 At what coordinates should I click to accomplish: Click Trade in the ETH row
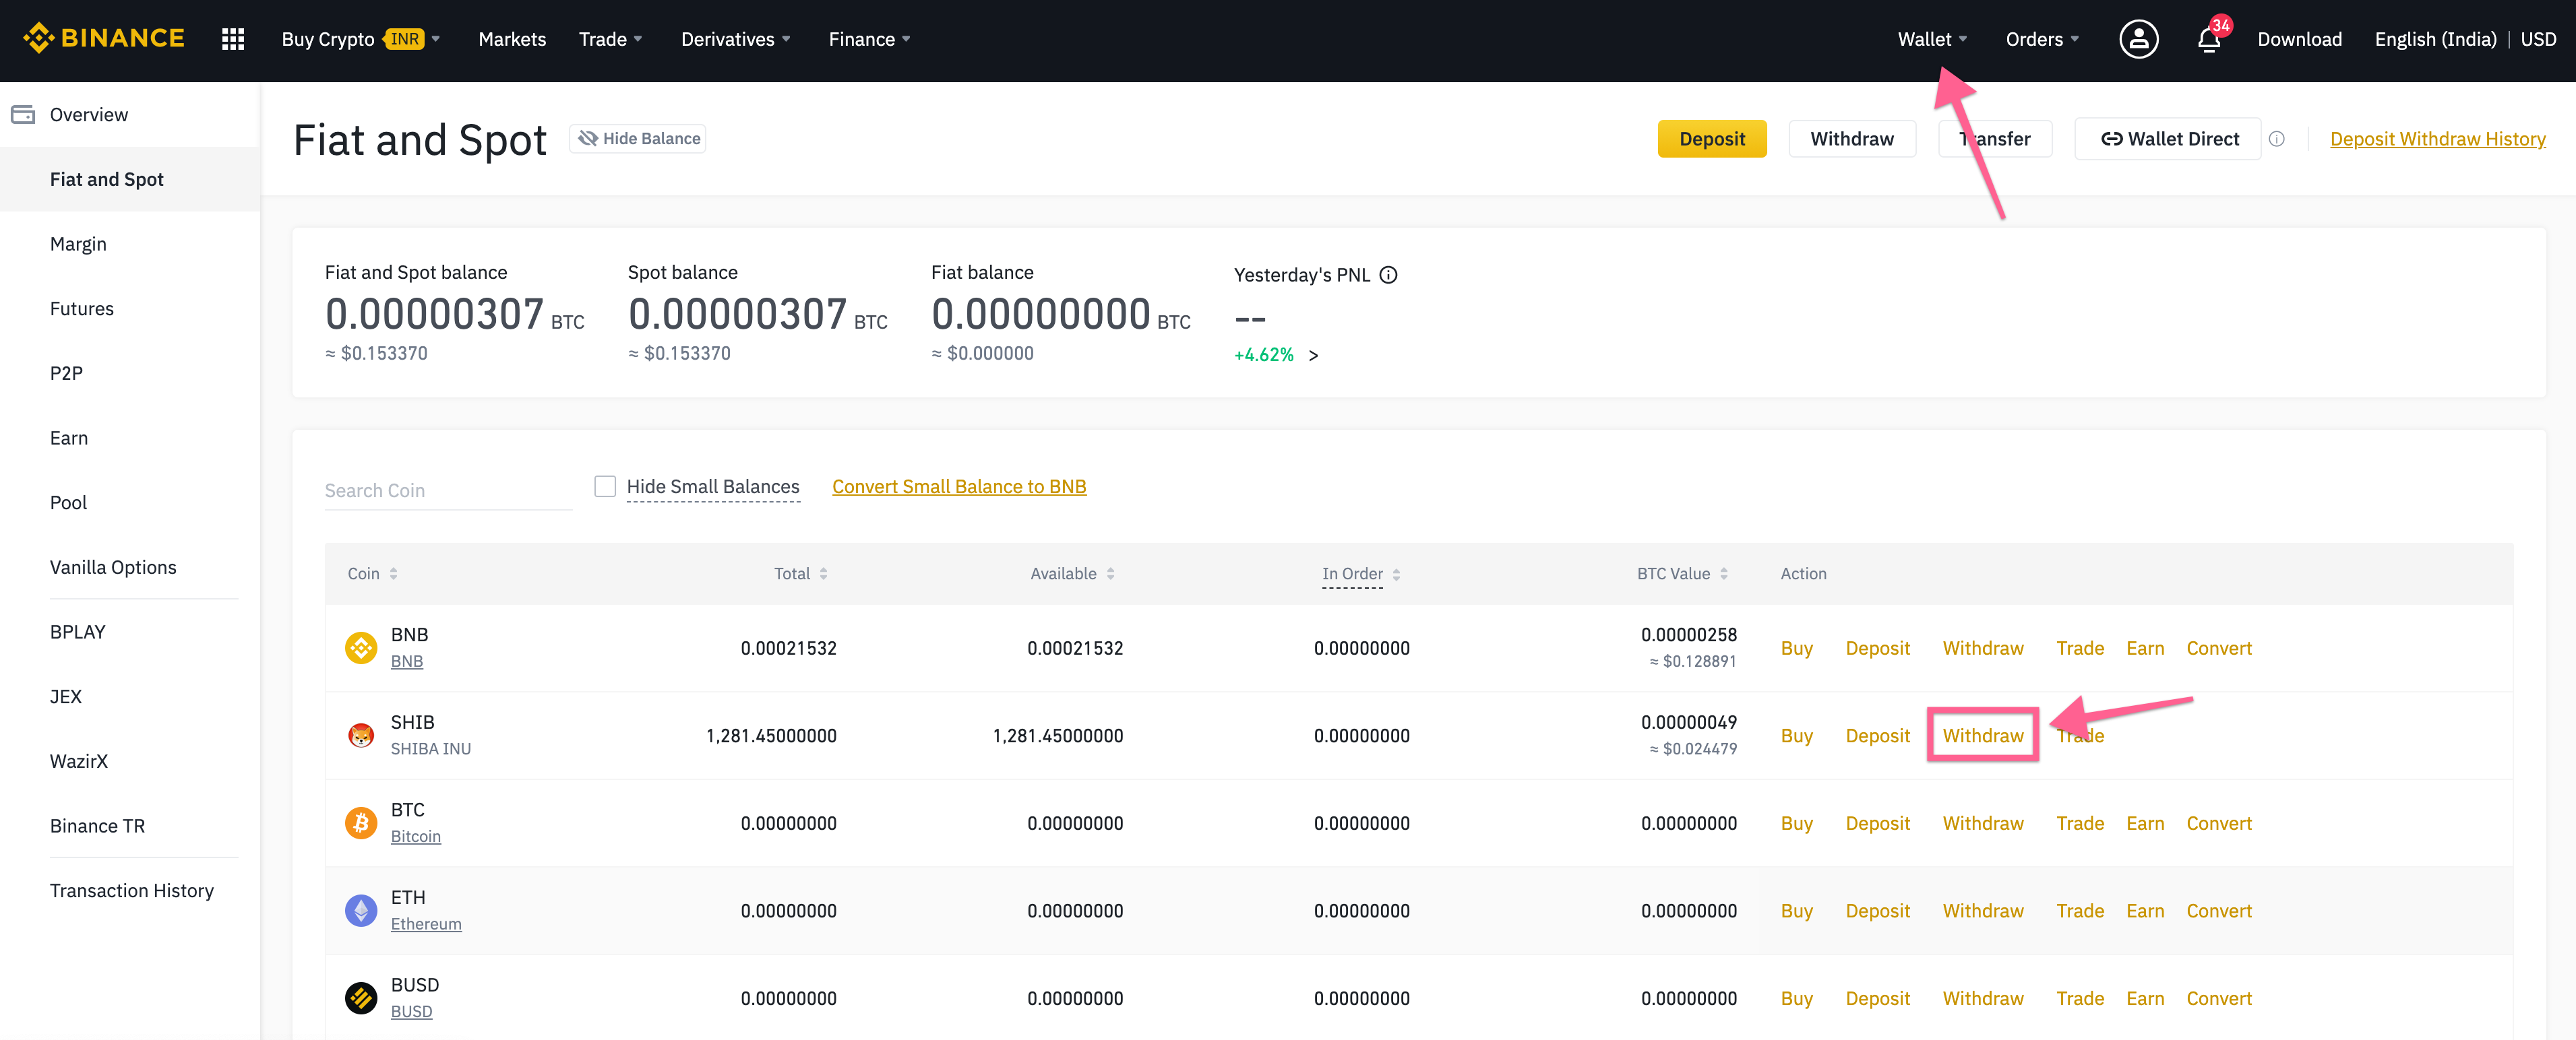tap(2080, 910)
